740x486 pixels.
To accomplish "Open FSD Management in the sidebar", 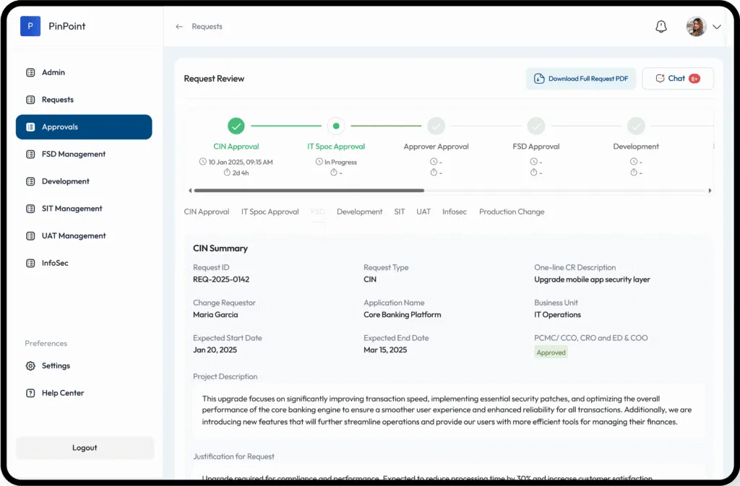I will [x=73, y=155].
